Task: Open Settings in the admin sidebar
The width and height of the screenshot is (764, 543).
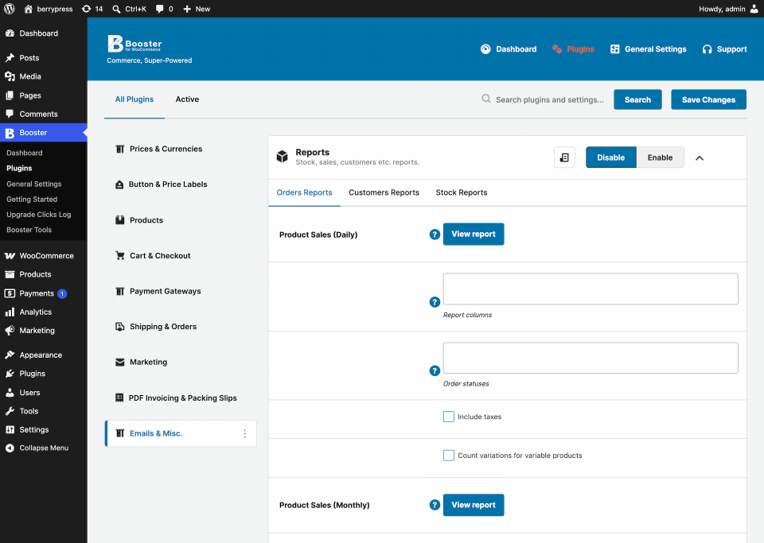Action: pos(43,429)
